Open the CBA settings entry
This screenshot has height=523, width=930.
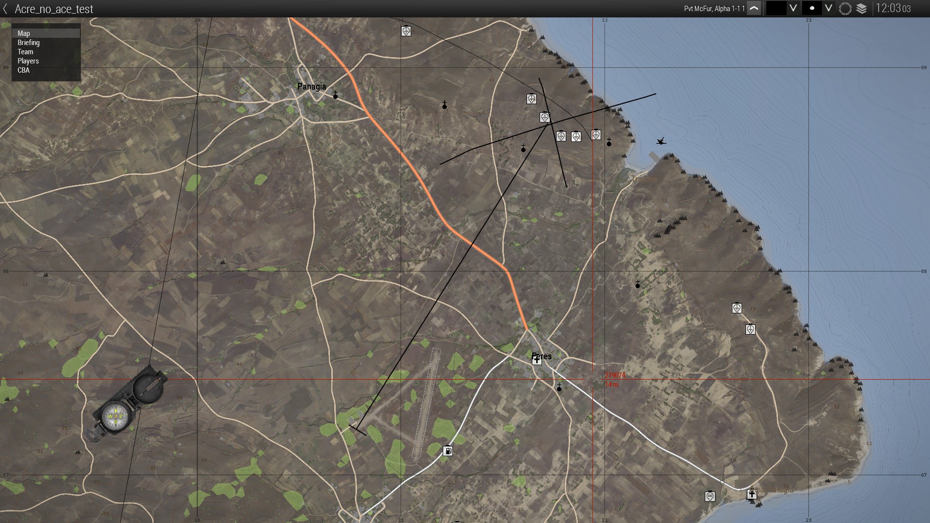[23, 70]
